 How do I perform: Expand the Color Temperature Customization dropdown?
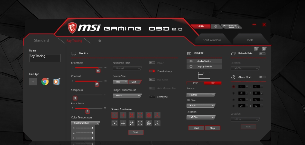(x=85, y=123)
